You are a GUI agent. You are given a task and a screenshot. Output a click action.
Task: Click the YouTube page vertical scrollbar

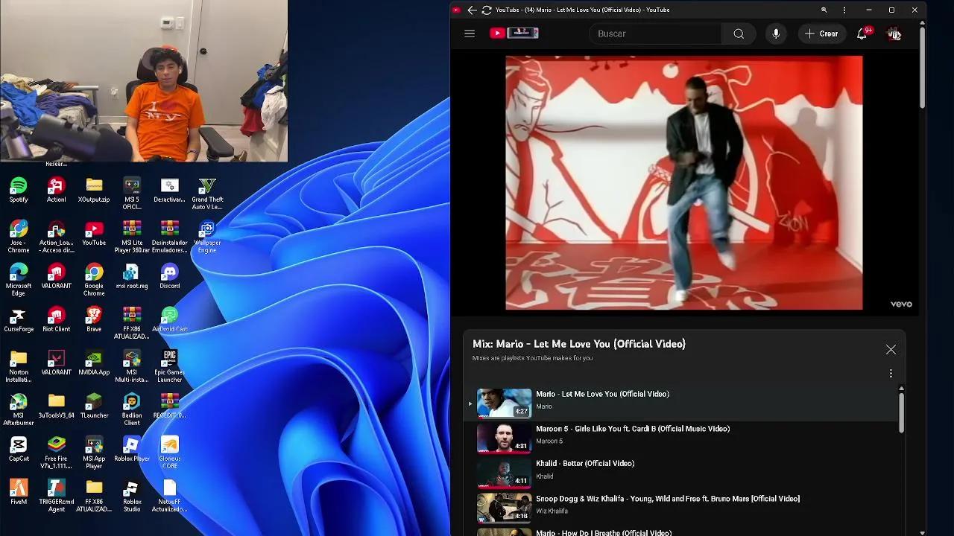tap(922, 68)
